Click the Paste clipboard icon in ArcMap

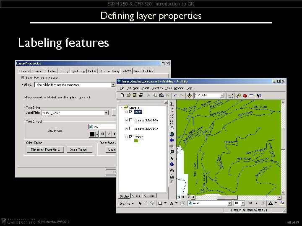[x=161, y=95]
